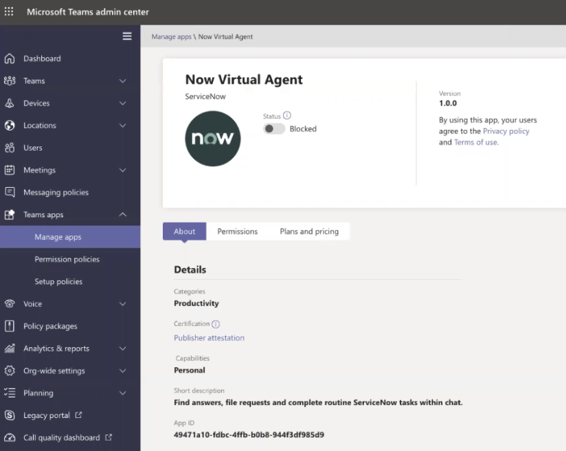Click the Dashboard home icon
Image resolution: width=566 pixels, height=451 pixels.
click(10, 58)
